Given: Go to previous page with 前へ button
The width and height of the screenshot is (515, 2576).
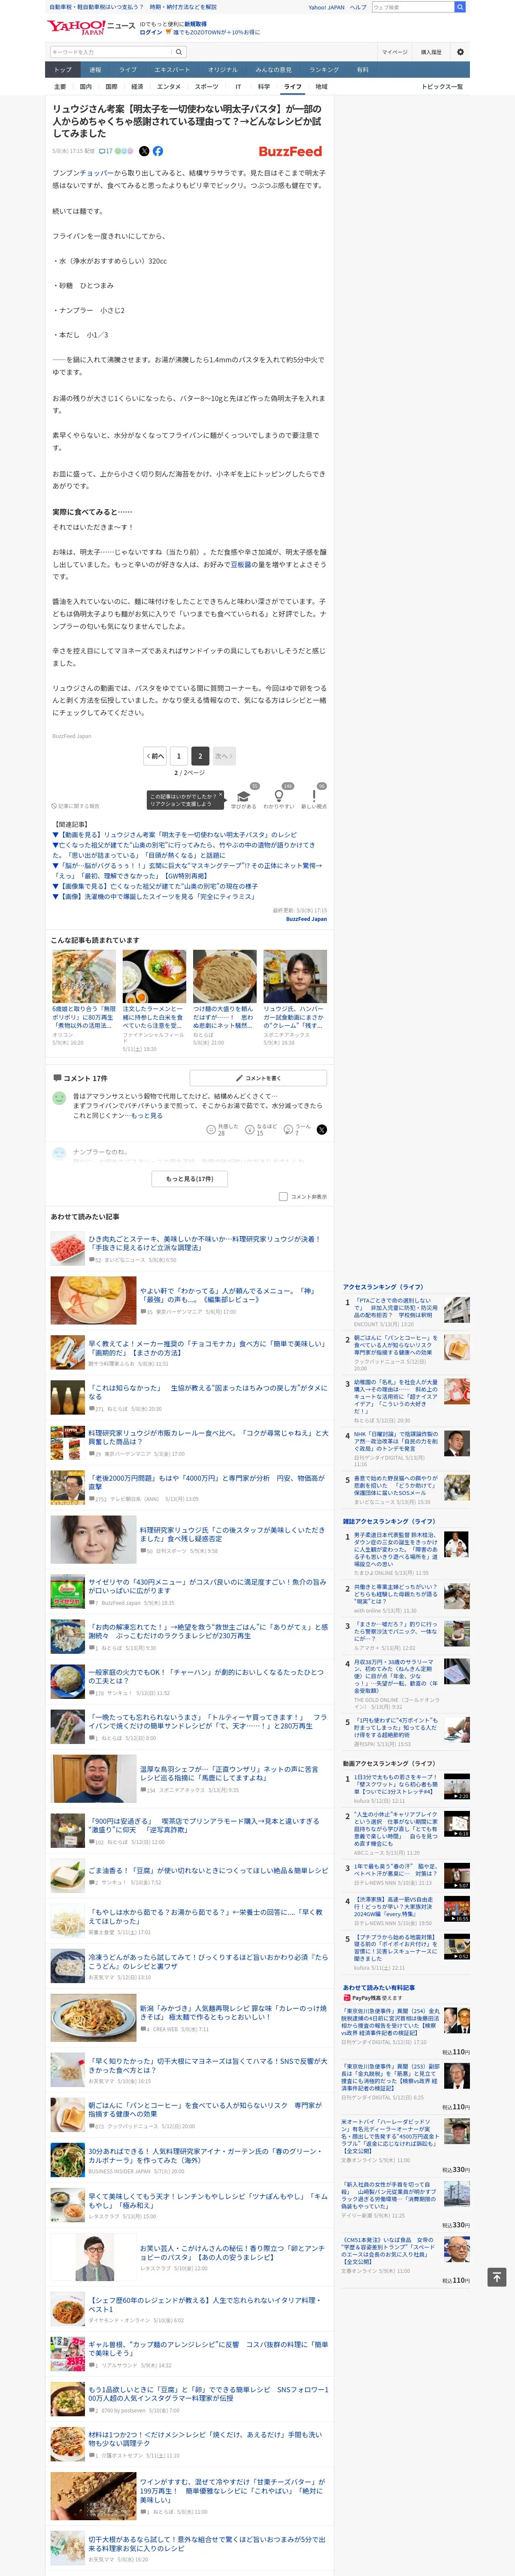Looking at the screenshot, I should tap(154, 756).
